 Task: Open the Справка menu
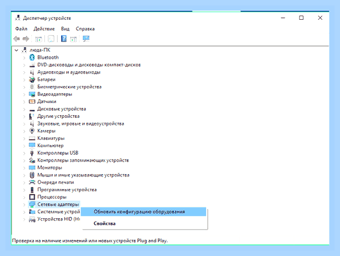85,29
